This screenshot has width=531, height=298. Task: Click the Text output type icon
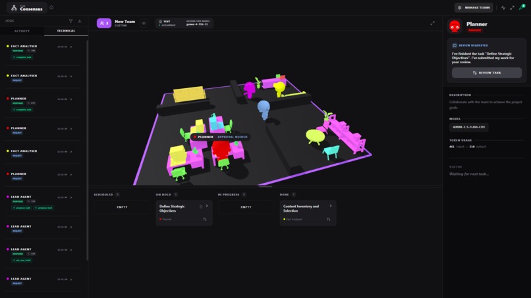(161, 21)
